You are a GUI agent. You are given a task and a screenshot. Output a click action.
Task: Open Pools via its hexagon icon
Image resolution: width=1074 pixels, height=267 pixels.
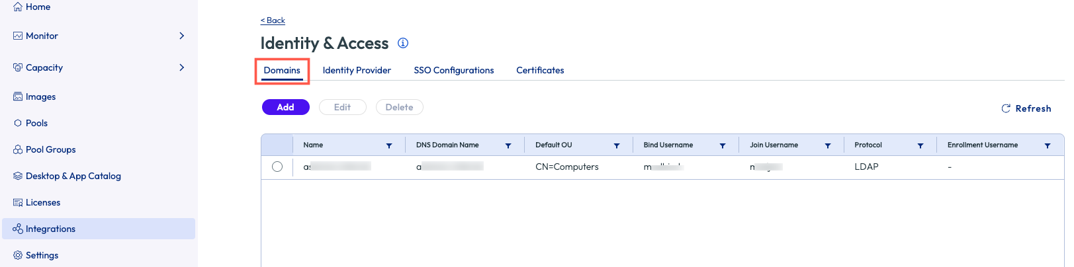point(18,123)
